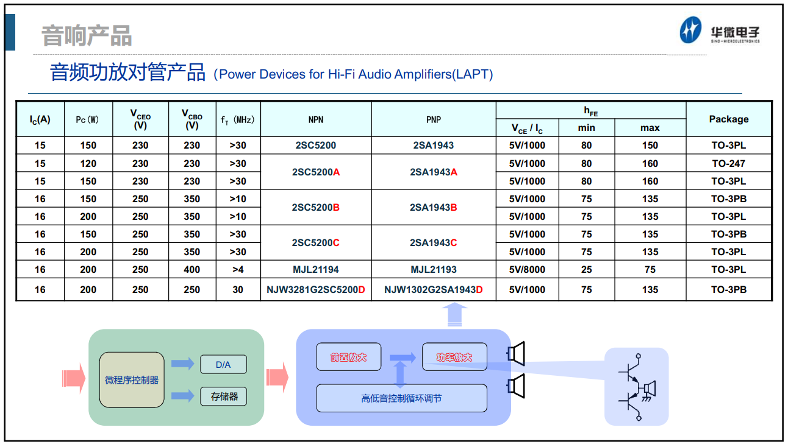Viewport: 788px width, 444px height.
Task: Click the PNP column header
Action: point(434,119)
